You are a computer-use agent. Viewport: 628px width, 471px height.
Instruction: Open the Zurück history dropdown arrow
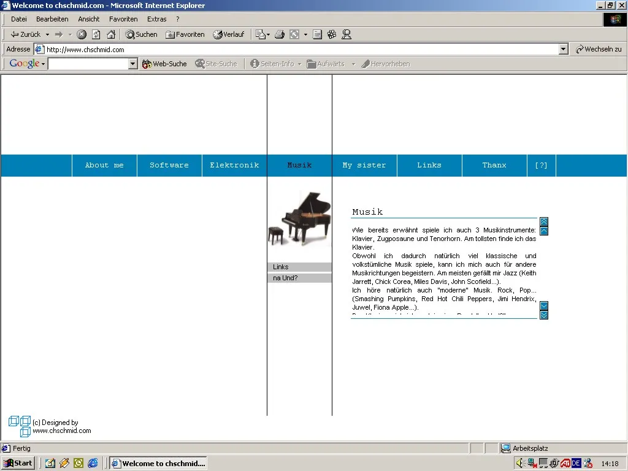pyautogui.click(x=47, y=34)
